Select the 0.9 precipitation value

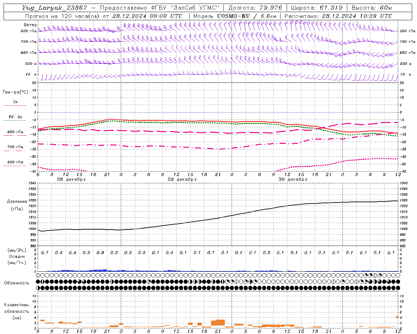coord(100,252)
